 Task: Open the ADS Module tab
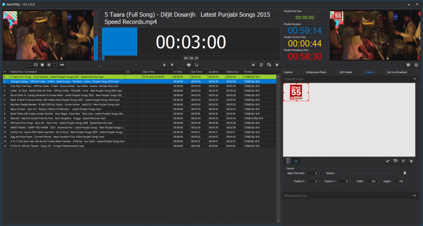pyautogui.click(x=345, y=72)
